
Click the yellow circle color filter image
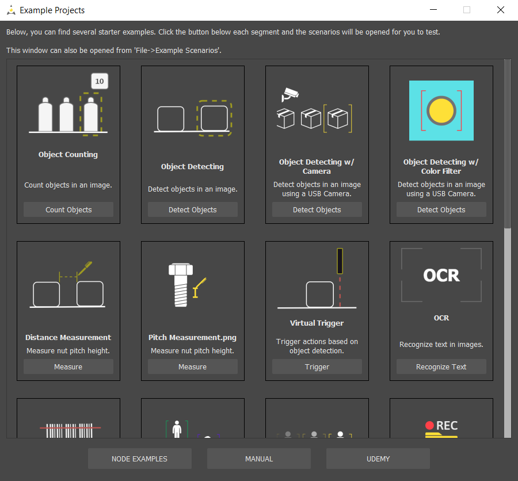tap(441, 110)
